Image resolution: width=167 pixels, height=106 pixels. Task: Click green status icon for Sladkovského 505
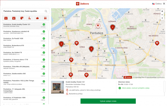44,74
